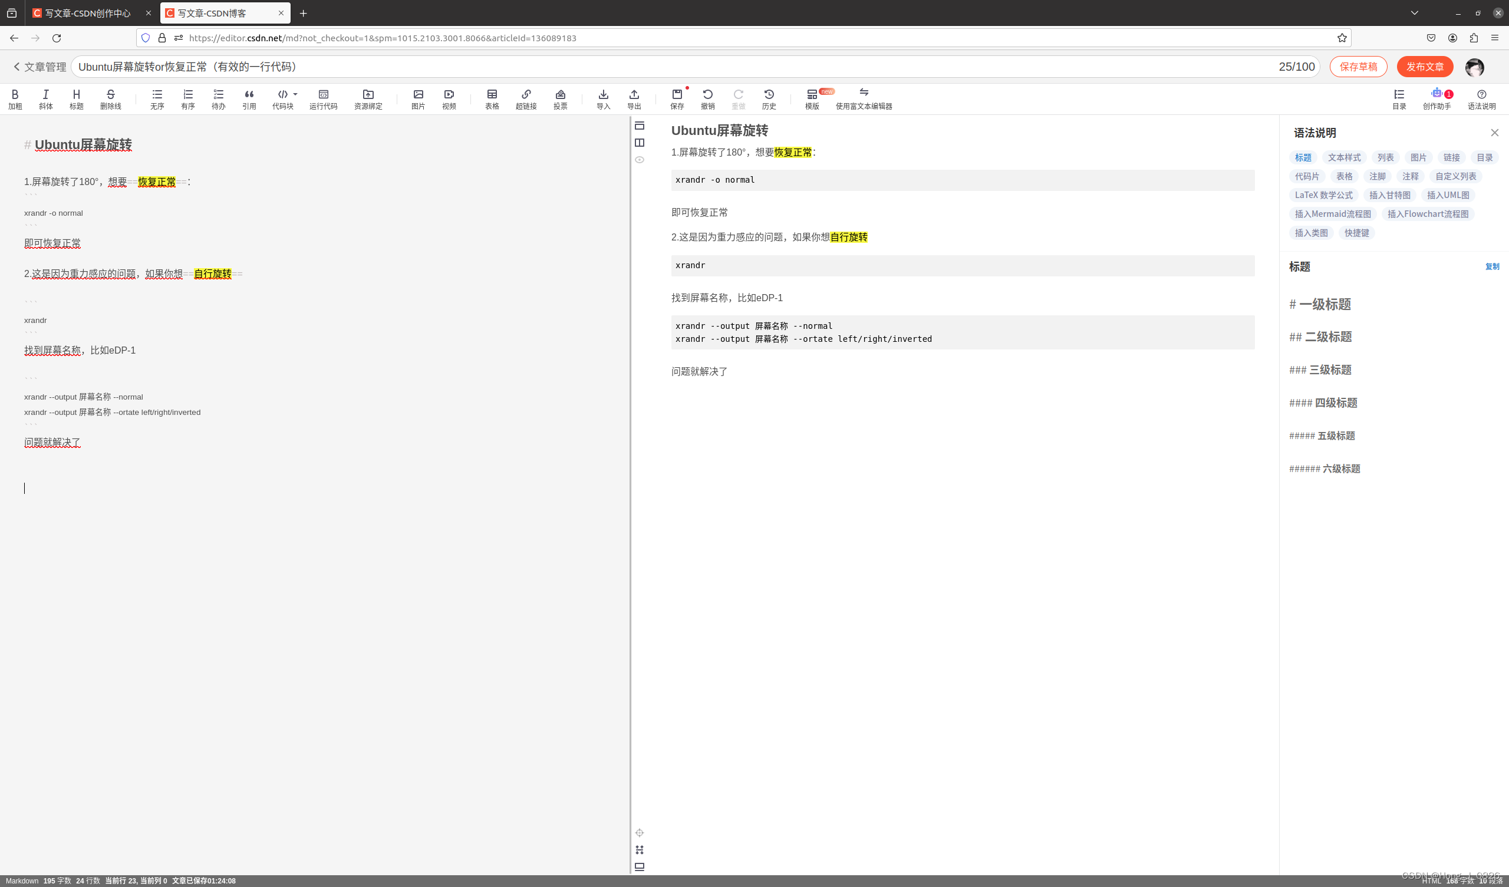Viewport: 1509px width, 887px height.
Task: Toggle the split-column view icon in divider
Action: point(640,143)
